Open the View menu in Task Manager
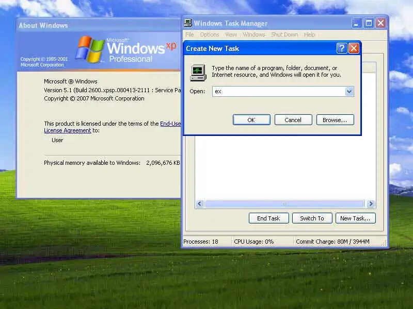This screenshot has width=413, height=309. coord(231,35)
